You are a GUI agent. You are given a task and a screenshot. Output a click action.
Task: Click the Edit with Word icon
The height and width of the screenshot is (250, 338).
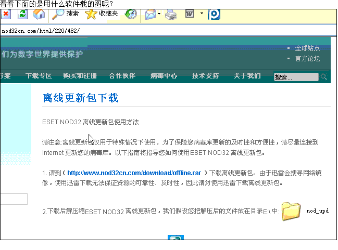click(190, 14)
